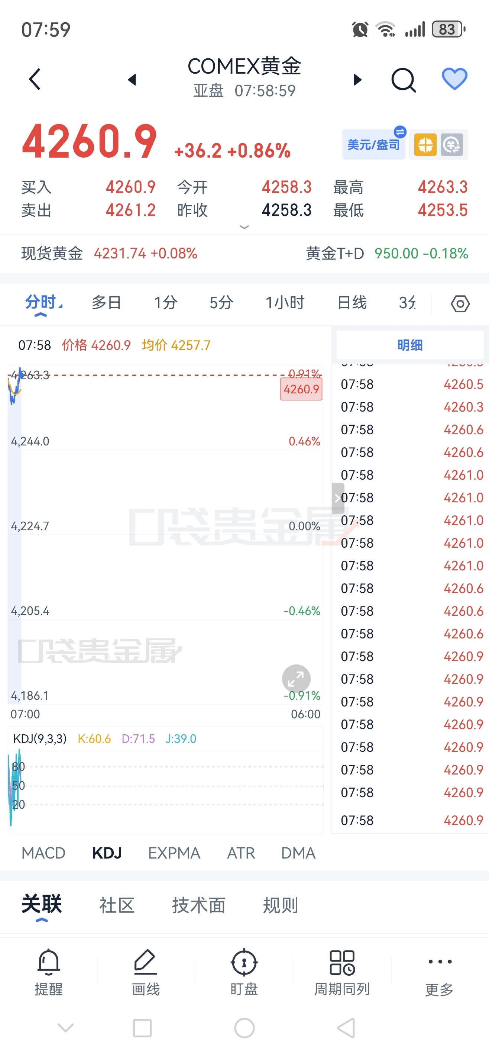Tap the 4260.9 price label on chart
The height and width of the screenshot is (1053, 489).
(301, 389)
